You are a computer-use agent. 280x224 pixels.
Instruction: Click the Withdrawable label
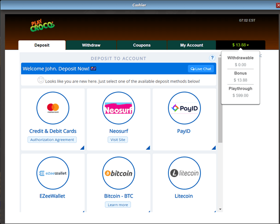coord(240,58)
